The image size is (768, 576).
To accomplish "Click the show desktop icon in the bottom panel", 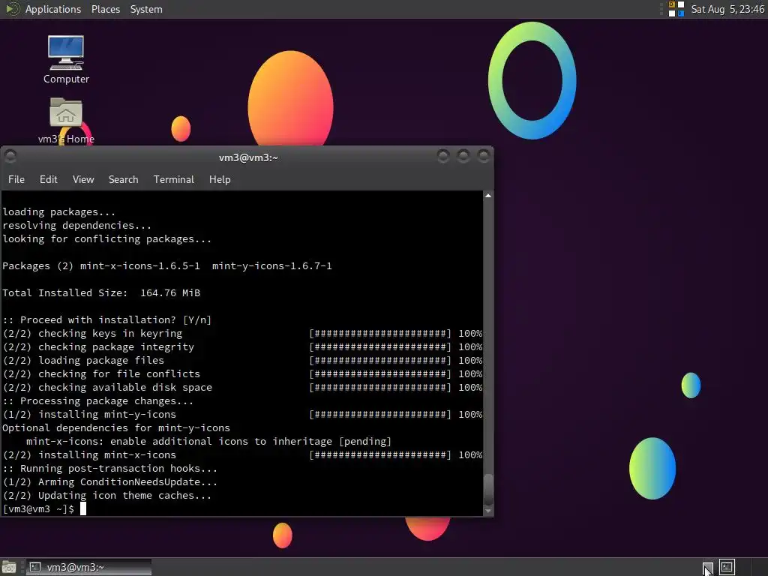I will tap(9, 567).
